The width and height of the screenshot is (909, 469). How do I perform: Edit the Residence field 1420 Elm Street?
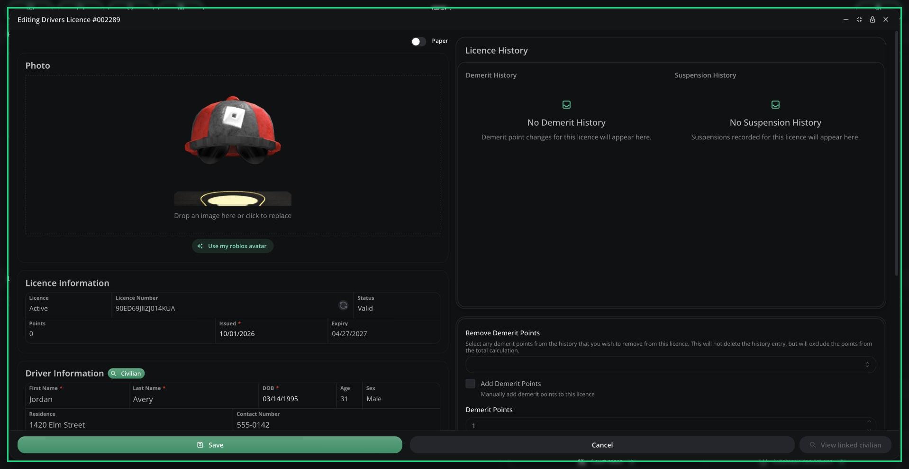[129, 420]
